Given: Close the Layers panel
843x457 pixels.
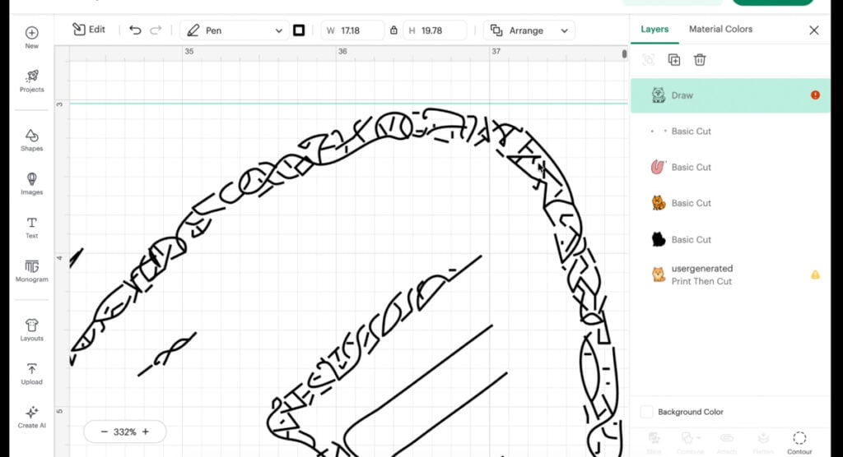Looking at the screenshot, I should point(814,30).
